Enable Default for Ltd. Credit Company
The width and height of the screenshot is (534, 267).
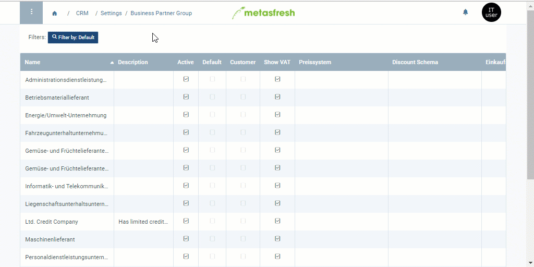[x=212, y=221]
